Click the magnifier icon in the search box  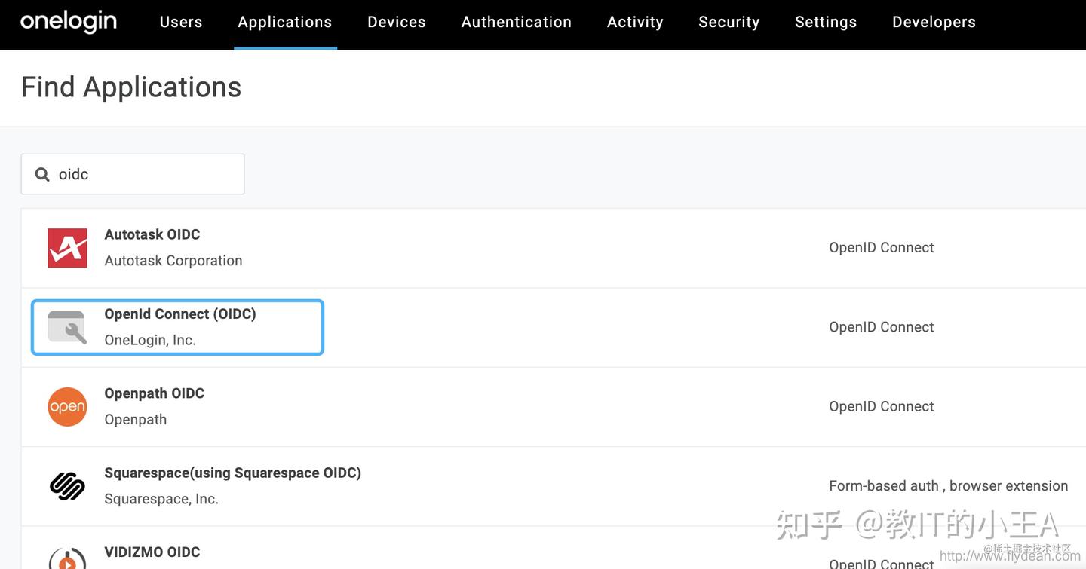tap(42, 174)
